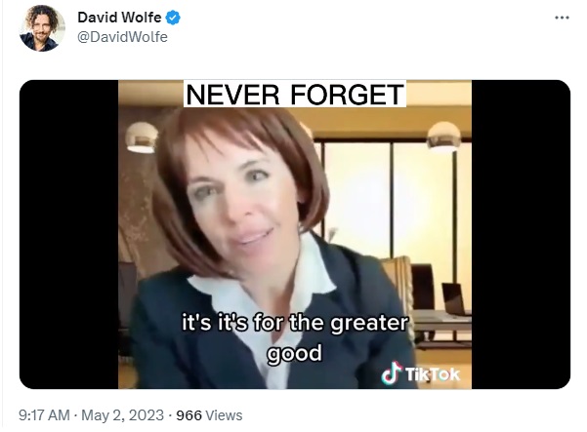Open the three-dot more options menu

coord(562,18)
